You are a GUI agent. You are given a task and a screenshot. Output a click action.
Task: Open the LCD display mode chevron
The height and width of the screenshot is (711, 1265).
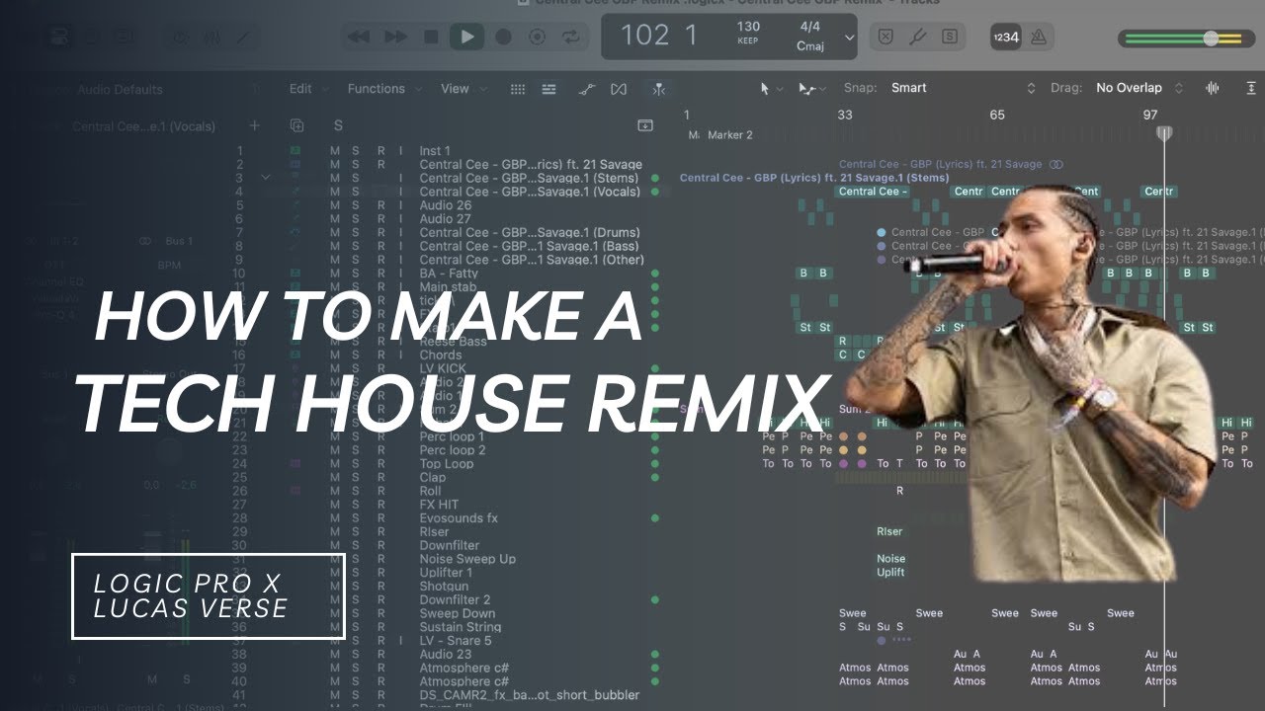(849, 39)
